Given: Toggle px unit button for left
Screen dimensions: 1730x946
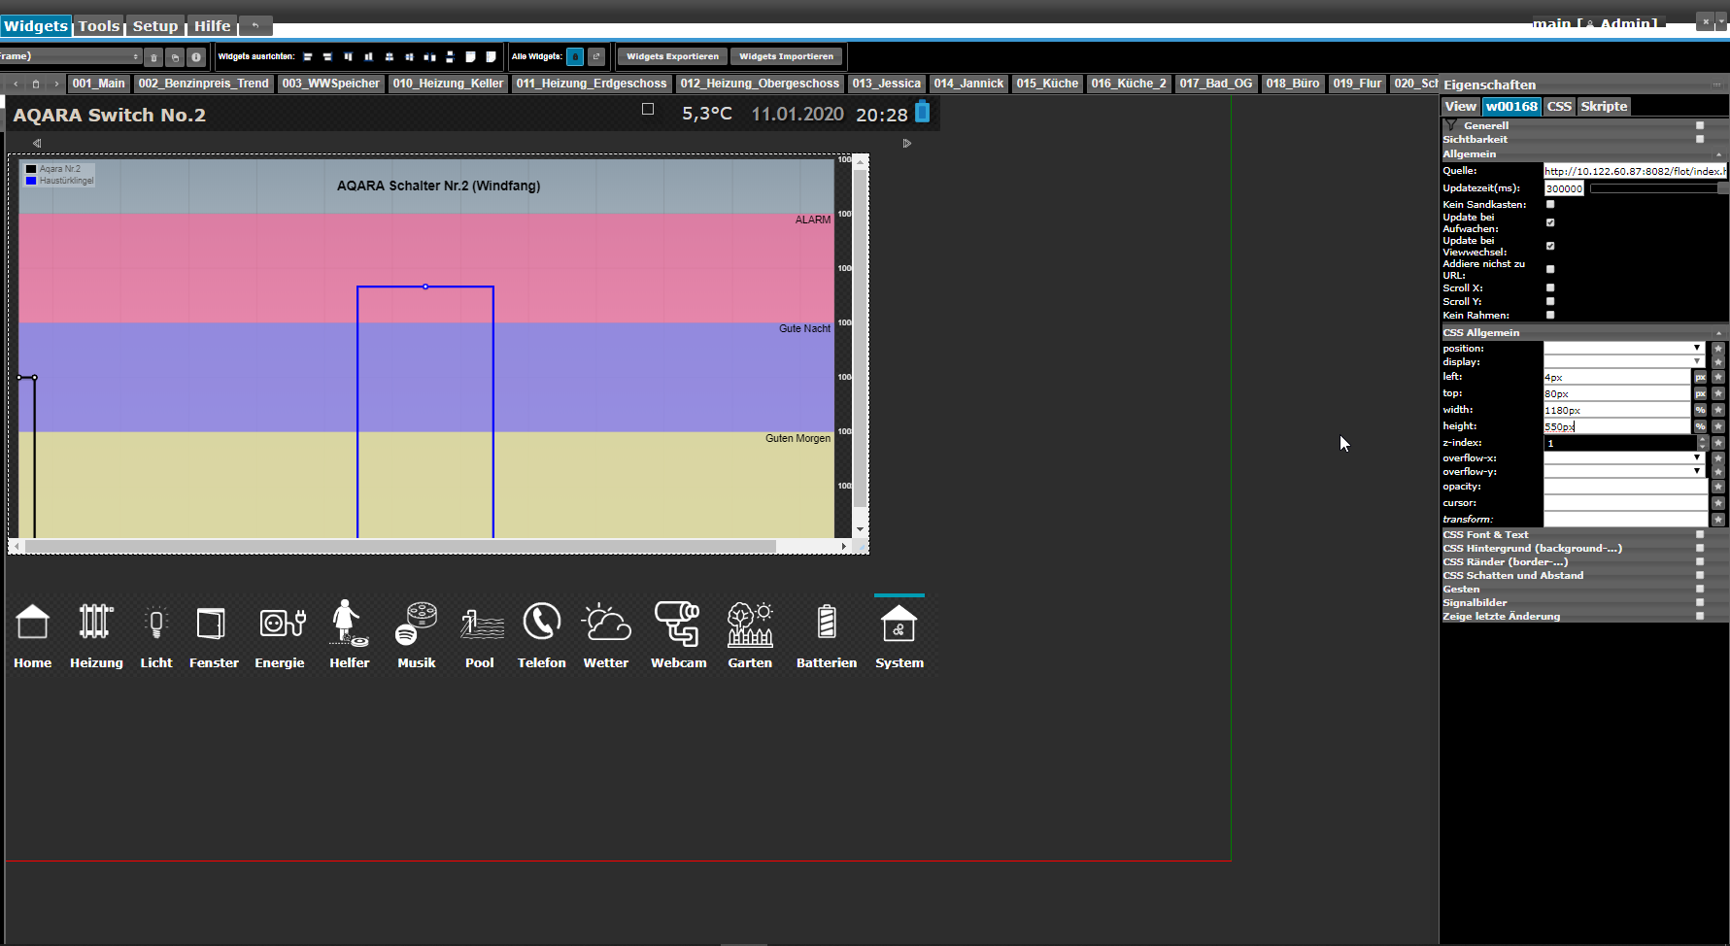Looking at the screenshot, I should (x=1700, y=377).
